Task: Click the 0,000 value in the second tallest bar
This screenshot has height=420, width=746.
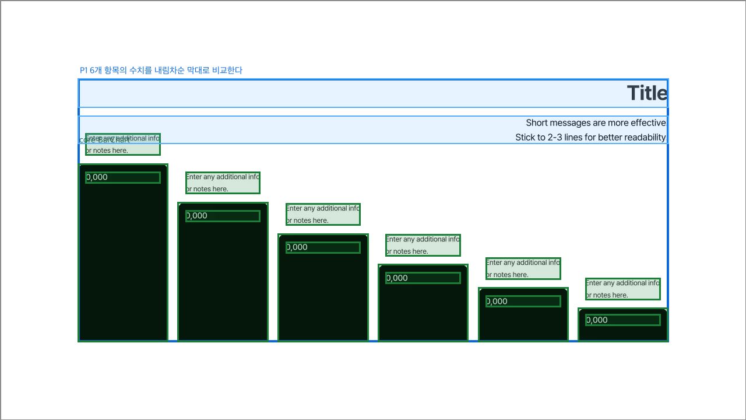Action: [223, 216]
